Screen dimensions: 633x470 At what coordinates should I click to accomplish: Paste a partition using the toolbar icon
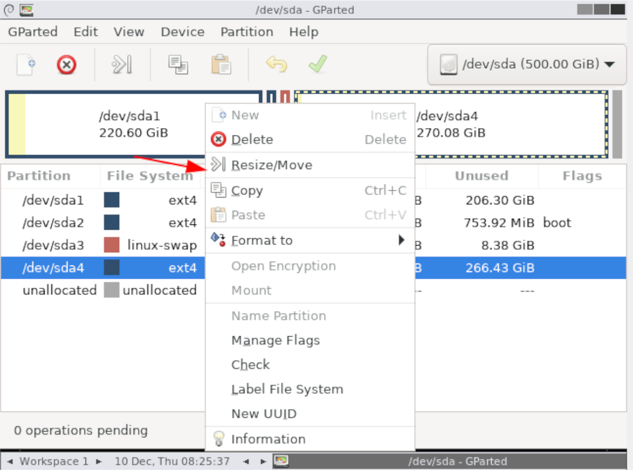pos(221,64)
